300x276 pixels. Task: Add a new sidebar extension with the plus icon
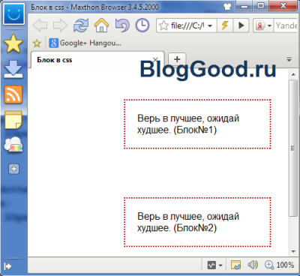(13, 169)
